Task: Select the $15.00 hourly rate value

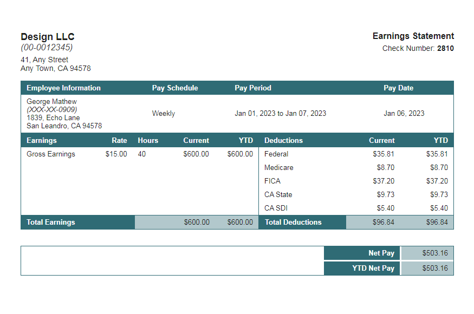Action: tap(113, 154)
